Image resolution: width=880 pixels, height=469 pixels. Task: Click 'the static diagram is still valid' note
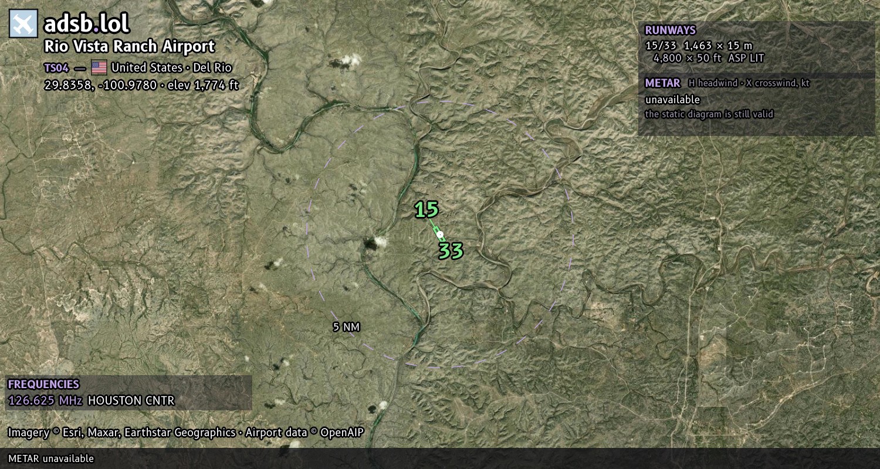(709, 114)
